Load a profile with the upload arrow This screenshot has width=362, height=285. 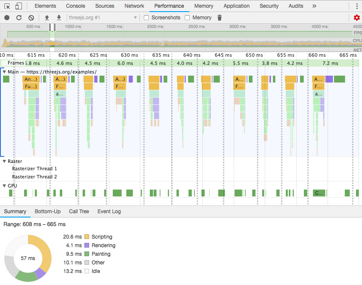tap(47, 18)
